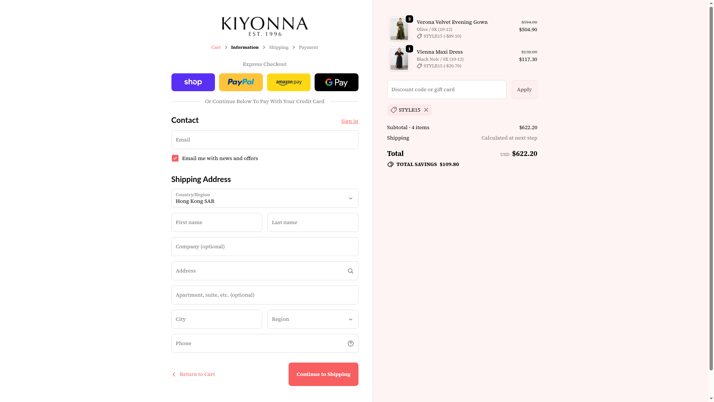Expand the Region dropdown
Viewport: 714px width, 402px height.
313,319
